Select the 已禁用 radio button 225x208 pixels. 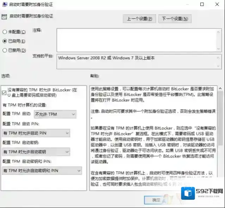[5, 50]
